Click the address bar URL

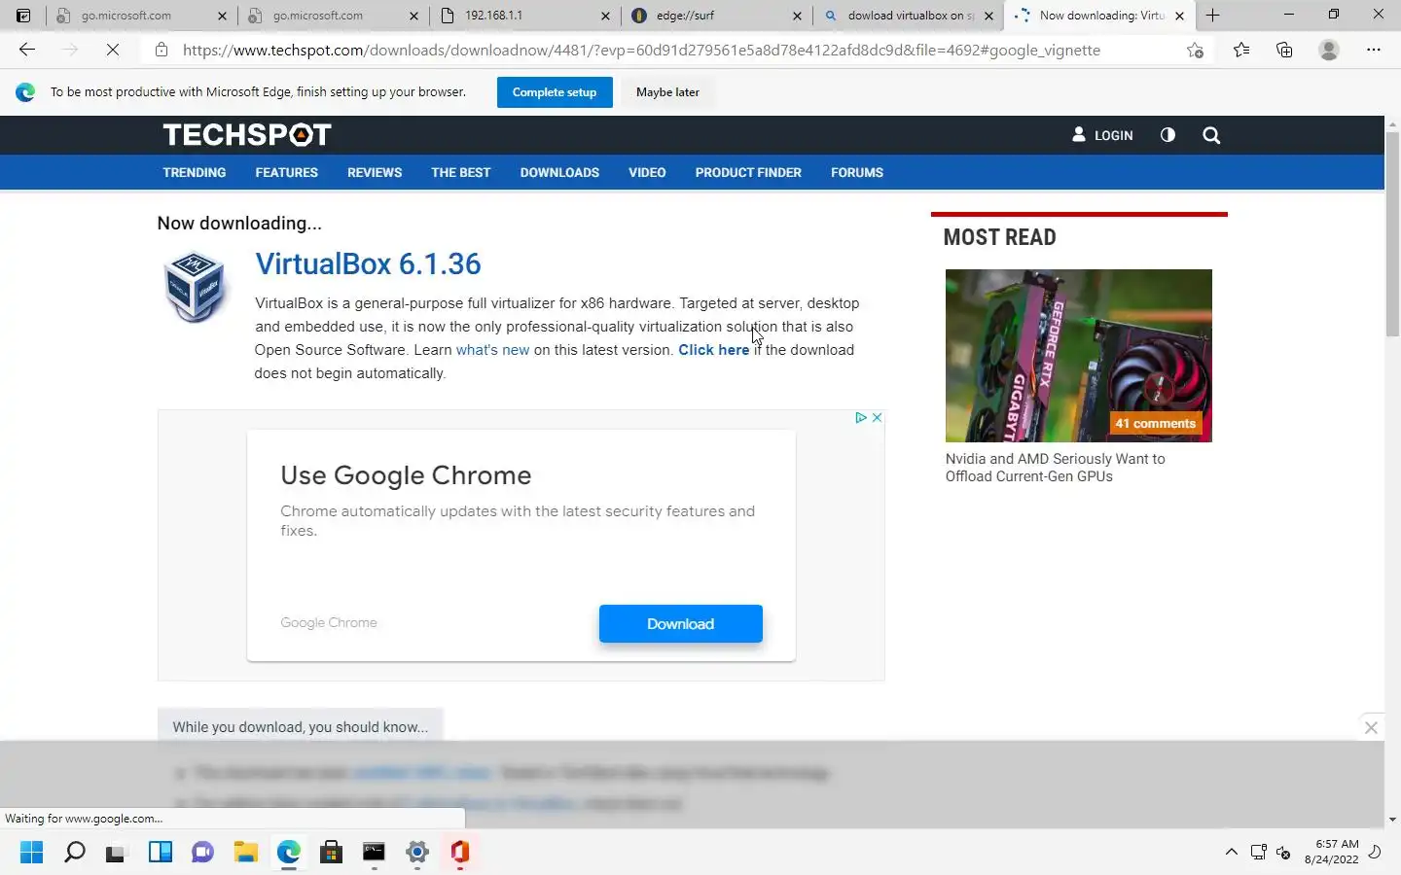[x=642, y=50]
